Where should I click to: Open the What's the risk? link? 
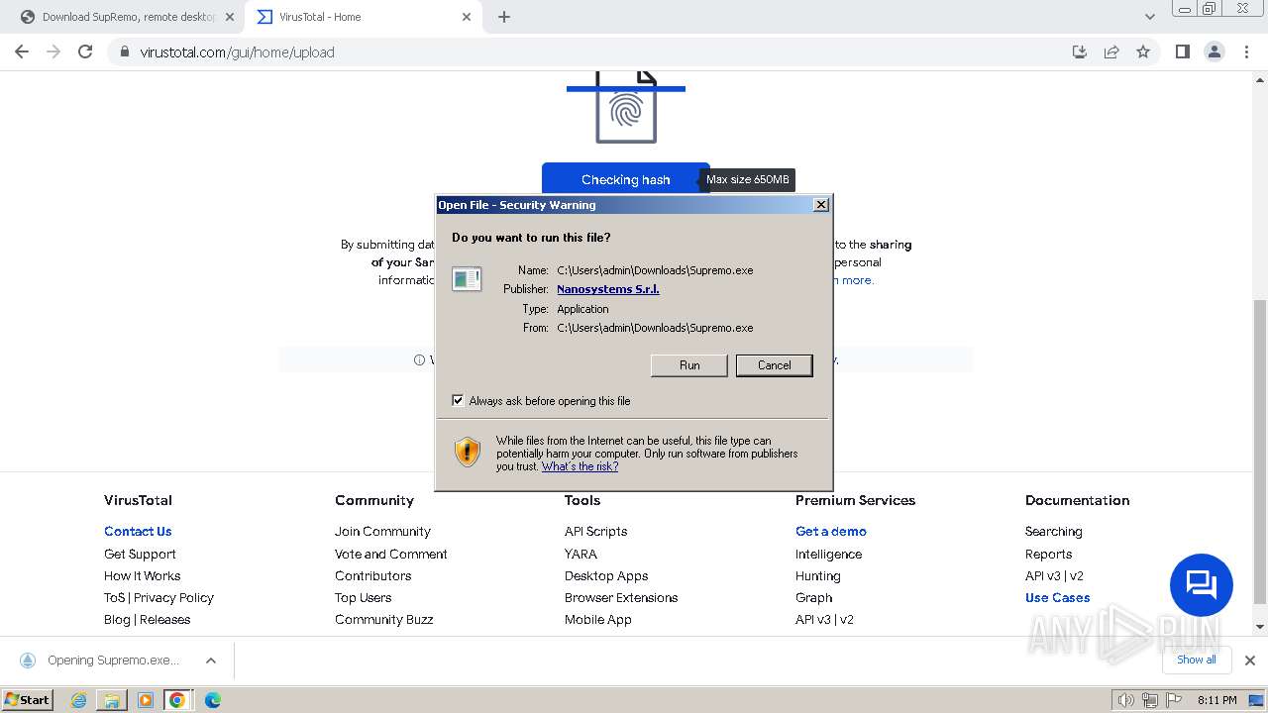click(x=580, y=466)
